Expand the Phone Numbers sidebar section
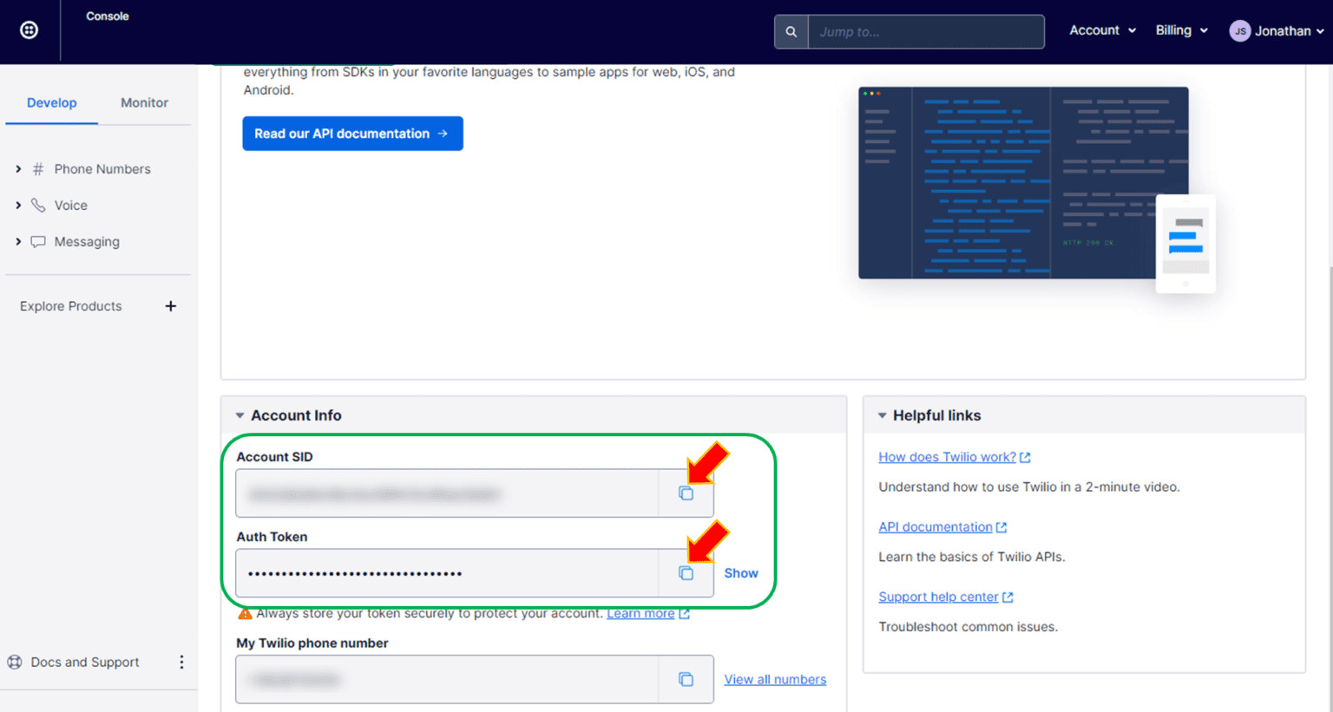The image size is (1333, 712). click(18, 168)
